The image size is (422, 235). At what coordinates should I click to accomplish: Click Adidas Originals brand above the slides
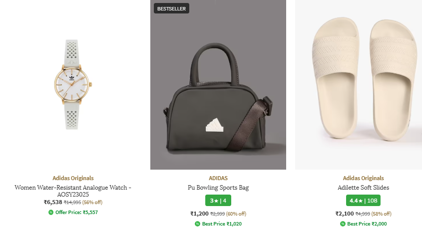(363, 178)
